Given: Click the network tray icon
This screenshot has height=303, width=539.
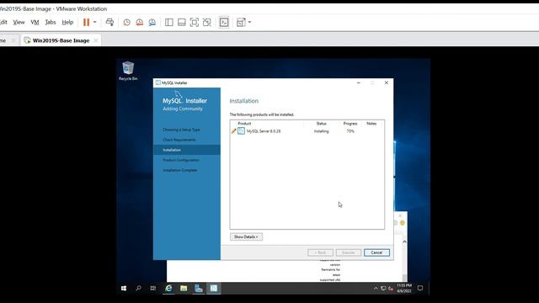Looking at the screenshot, I should pyautogui.click(x=383, y=289).
